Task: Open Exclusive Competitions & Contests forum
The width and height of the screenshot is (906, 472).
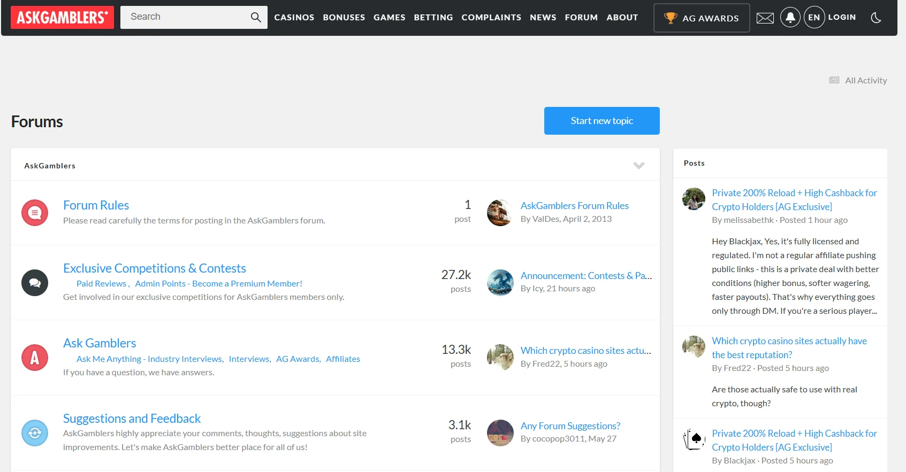Action: (155, 268)
